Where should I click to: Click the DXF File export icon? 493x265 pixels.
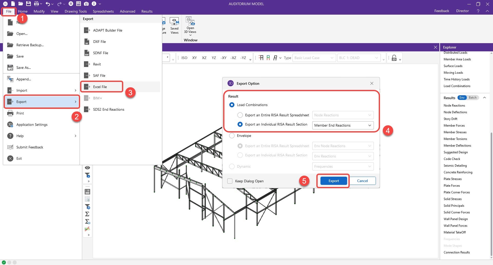87,42
